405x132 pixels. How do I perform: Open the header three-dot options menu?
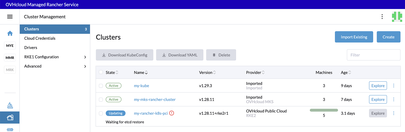pyautogui.click(x=382, y=17)
